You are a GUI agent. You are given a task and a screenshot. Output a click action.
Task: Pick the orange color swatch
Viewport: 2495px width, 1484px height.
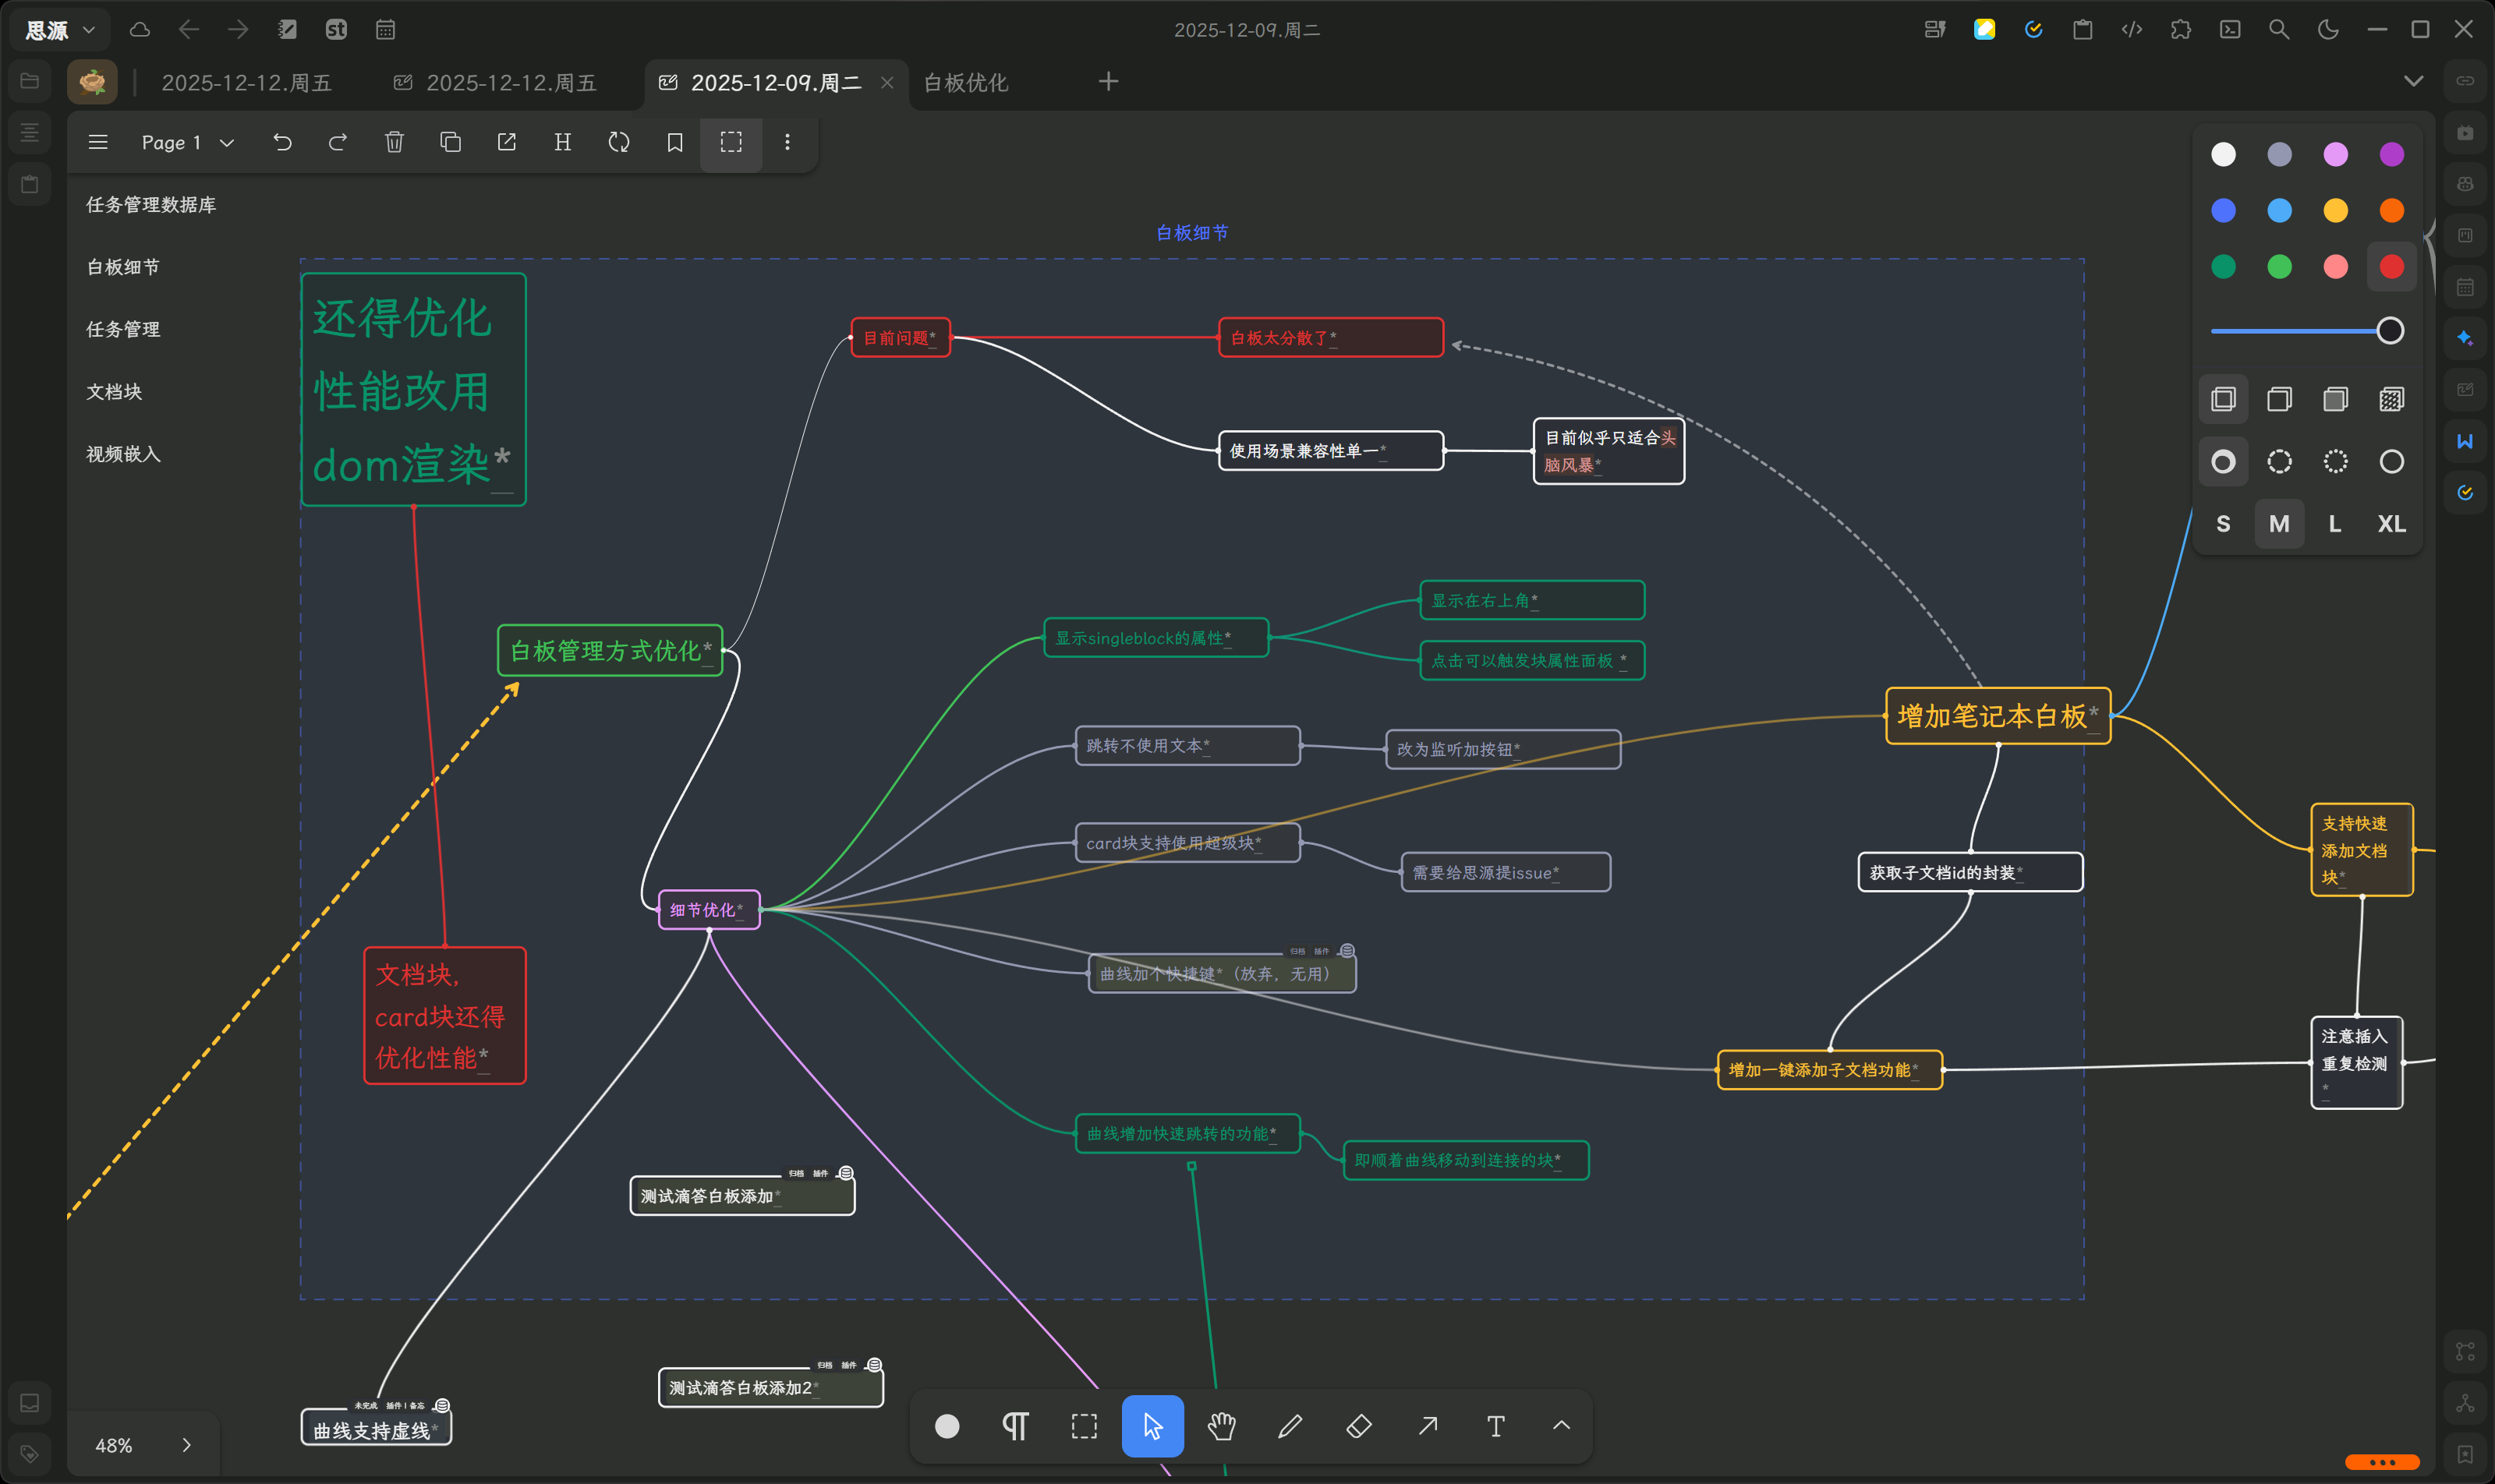pyautogui.click(x=2391, y=210)
